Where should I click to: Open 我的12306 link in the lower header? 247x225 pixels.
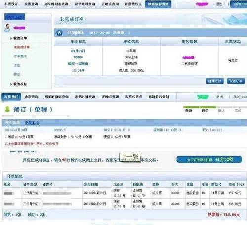(240, 97)
